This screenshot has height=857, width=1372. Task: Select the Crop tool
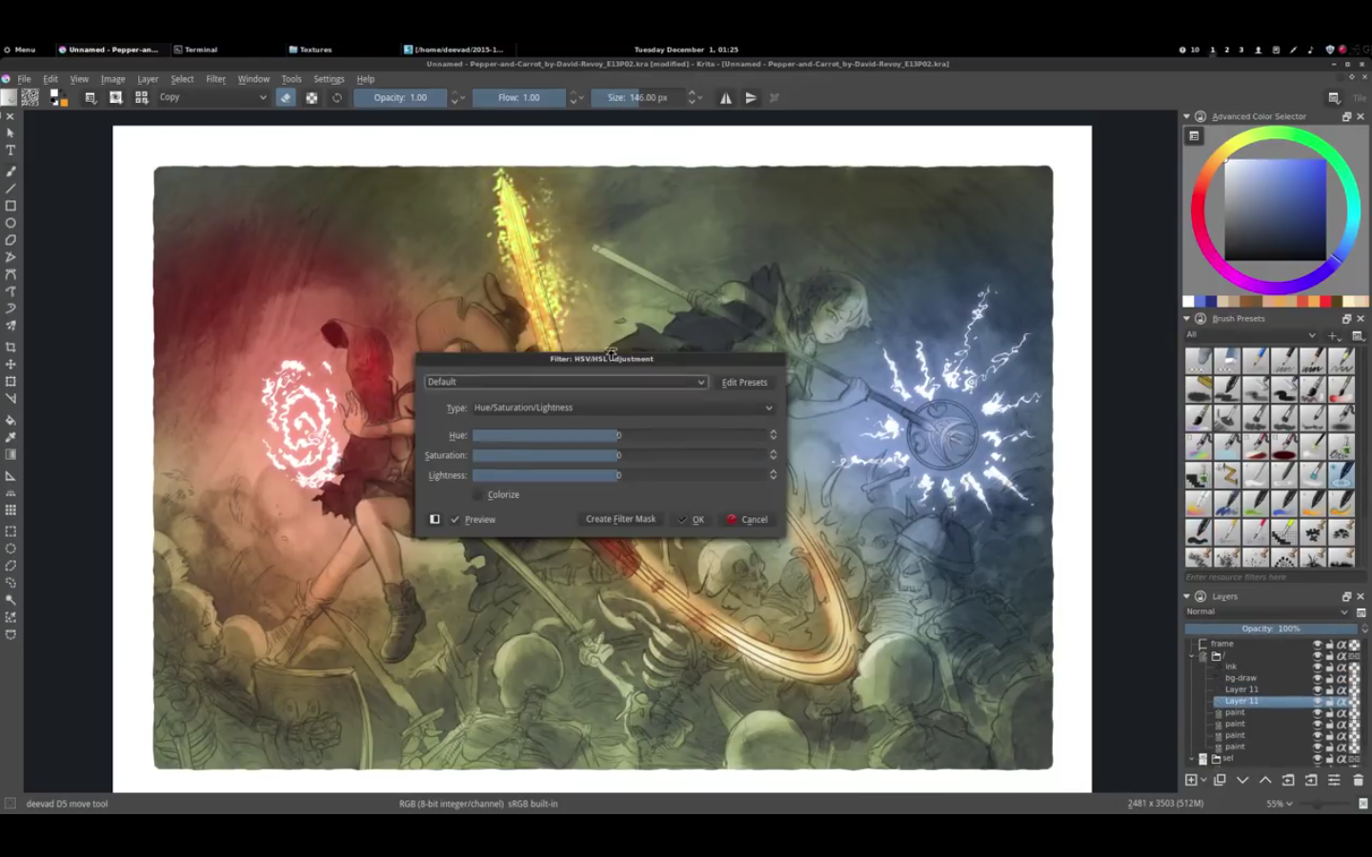tap(10, 347)
